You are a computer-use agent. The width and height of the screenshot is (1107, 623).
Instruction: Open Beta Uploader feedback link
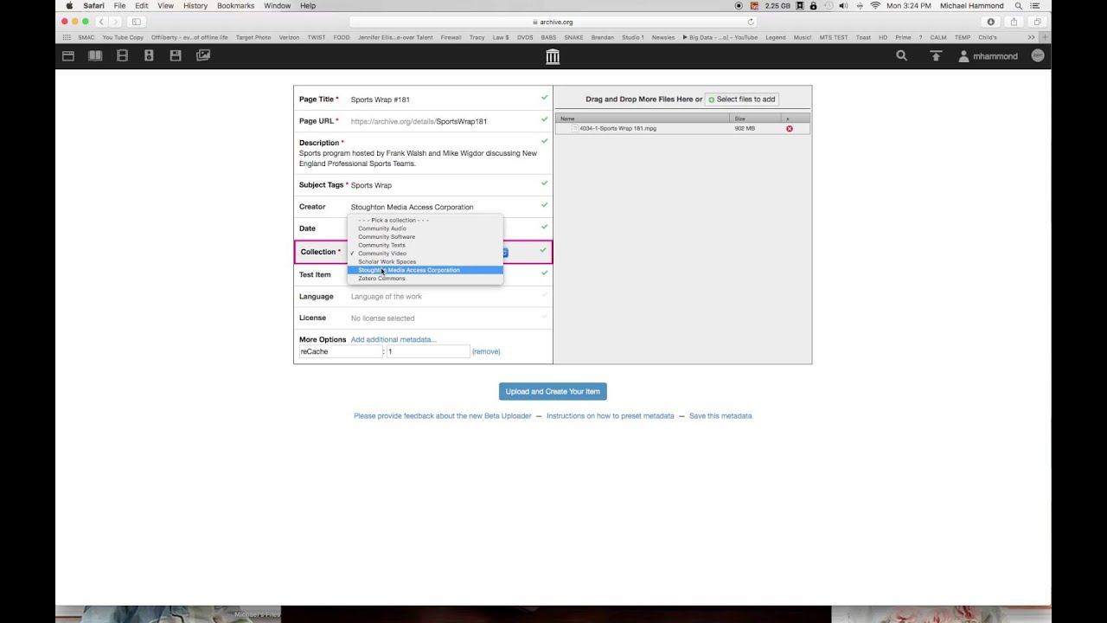tap(442, 416)
